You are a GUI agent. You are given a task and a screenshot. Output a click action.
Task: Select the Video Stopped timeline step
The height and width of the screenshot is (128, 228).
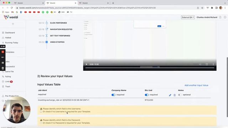coord(57,42)
